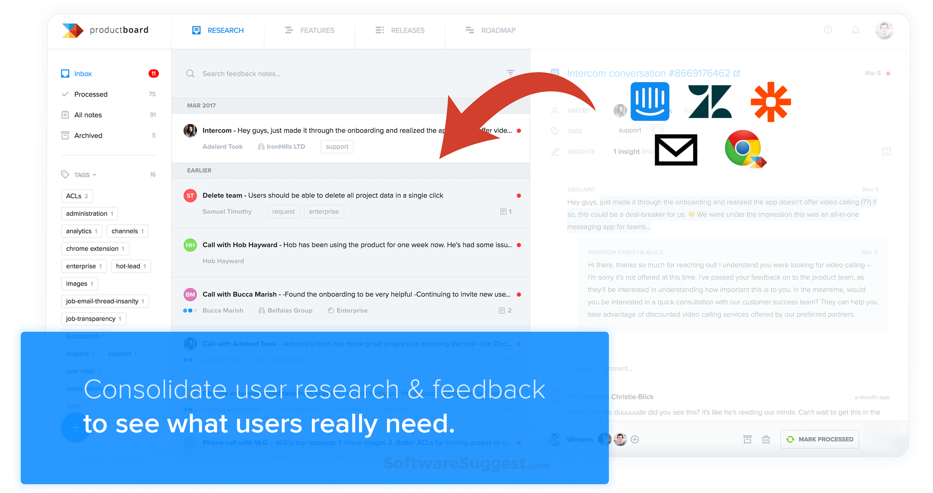
Task: Open the Intercom conversation #8669176462 link
Action: coord(648,73)
